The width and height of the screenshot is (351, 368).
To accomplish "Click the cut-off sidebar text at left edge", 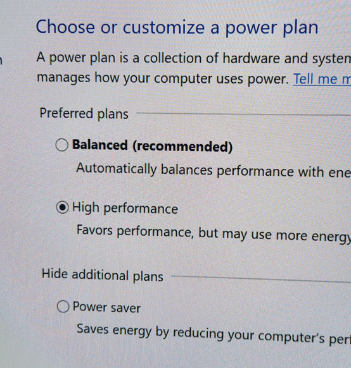I will coord(1,60).
